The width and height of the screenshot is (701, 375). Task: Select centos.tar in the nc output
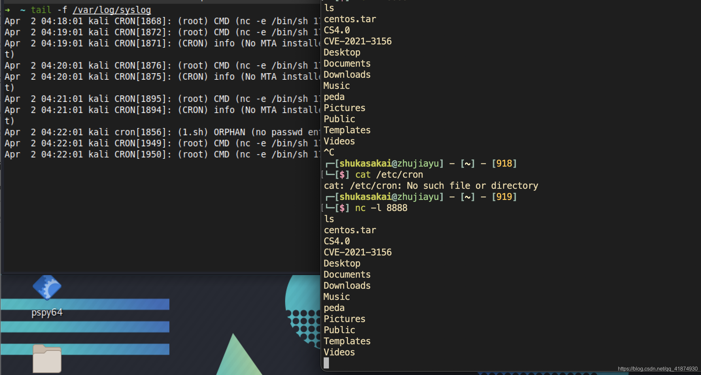(x=350, y=230)
